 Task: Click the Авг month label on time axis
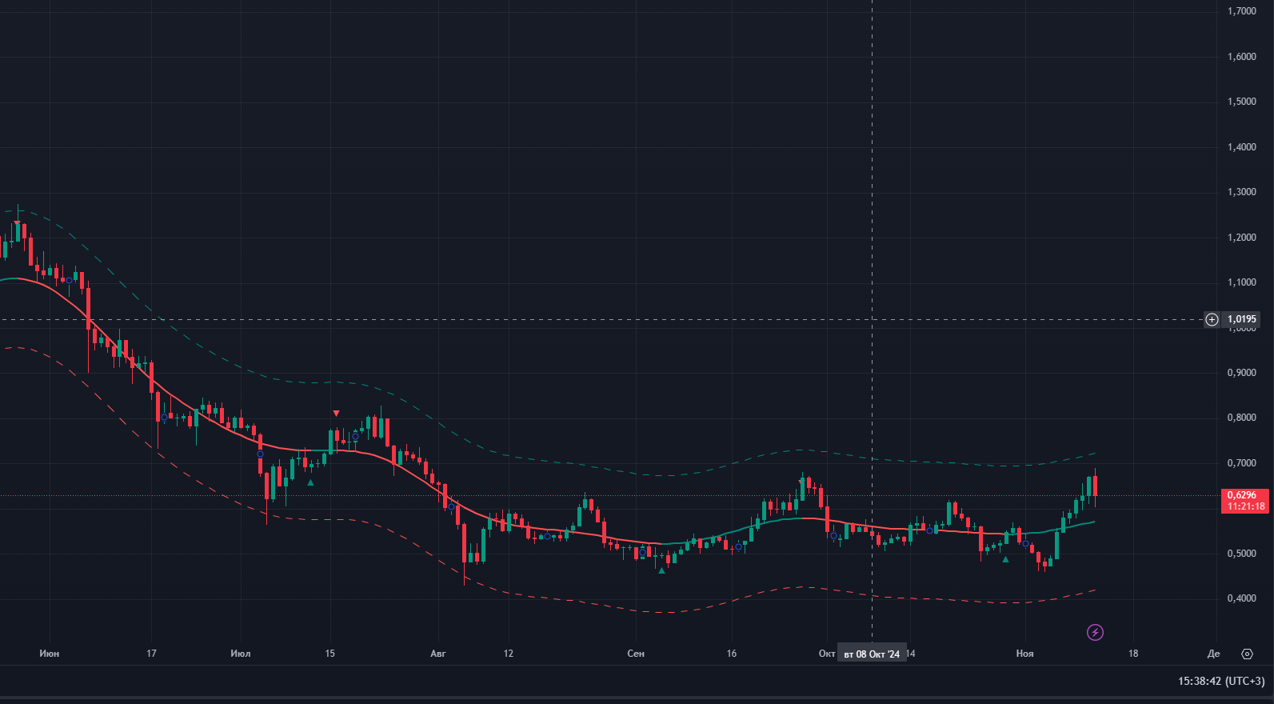click(438, 654)
